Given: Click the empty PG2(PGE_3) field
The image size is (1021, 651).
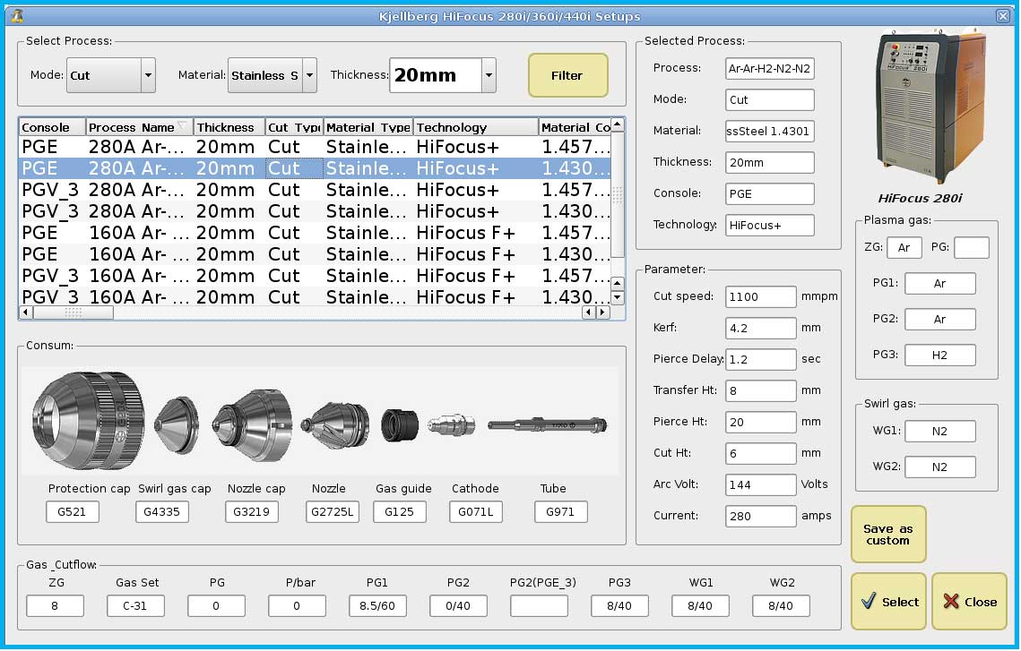Looking at the screenshot, I should [x=539, y=605].
